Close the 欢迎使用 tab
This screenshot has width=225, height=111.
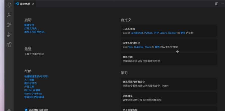(x=33, y=4)
